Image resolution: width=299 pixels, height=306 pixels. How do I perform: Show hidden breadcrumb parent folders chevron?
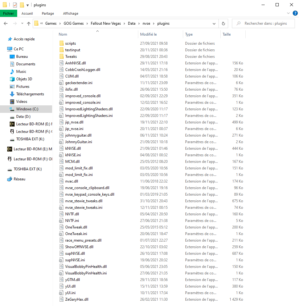click(42, 23)
